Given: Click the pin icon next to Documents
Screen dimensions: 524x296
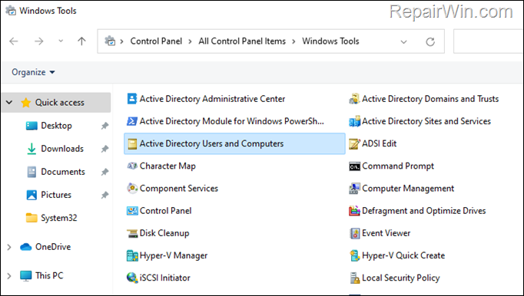Looking at the screenshot, I should (x=105, y=172).
